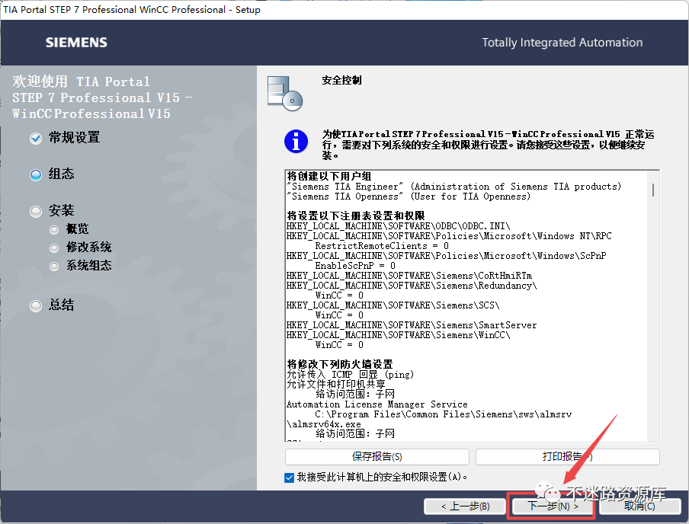Click the Siemens\SmartServer registry line

point(412,325)
